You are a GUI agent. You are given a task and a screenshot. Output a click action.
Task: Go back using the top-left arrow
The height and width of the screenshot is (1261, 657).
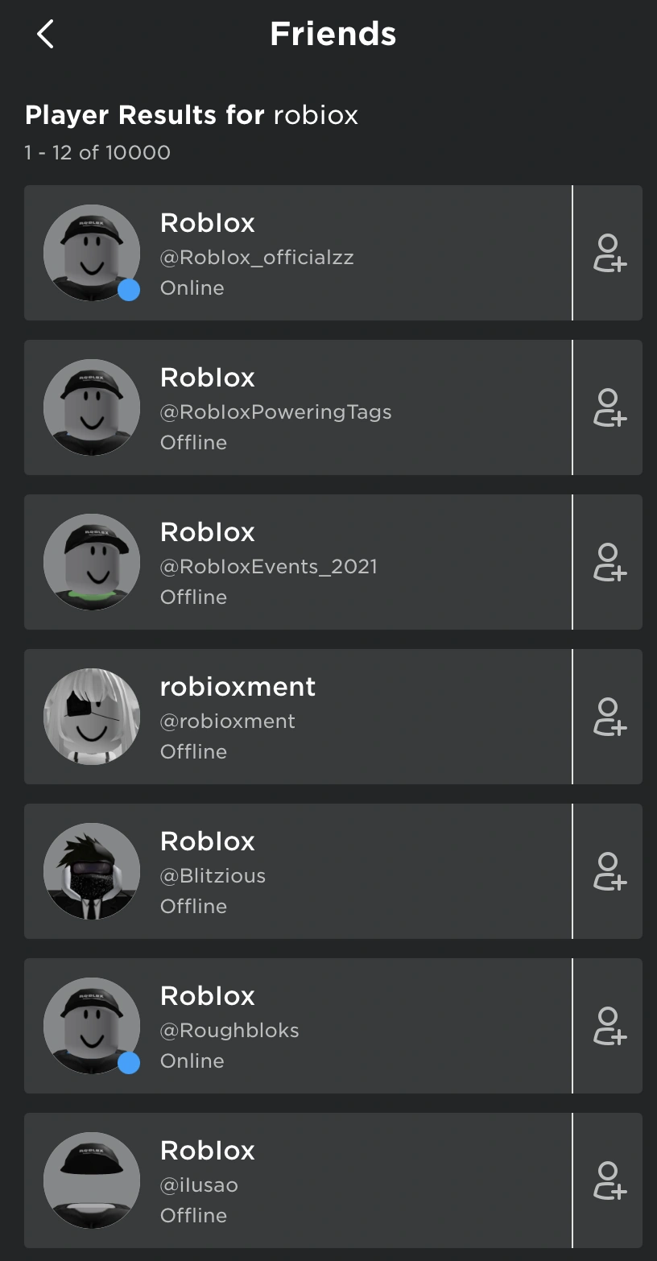click(45, 34)
